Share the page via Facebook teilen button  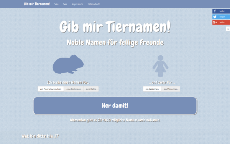point(221,11)
